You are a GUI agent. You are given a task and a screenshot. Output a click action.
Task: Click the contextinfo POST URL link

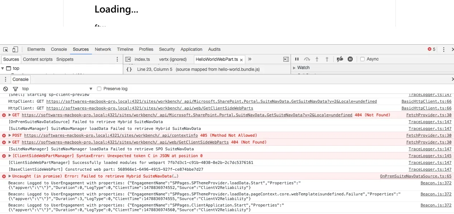111,136
